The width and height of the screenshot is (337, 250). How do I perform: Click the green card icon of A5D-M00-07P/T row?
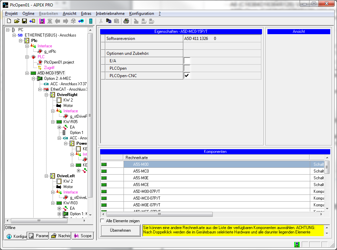point(104,191)
